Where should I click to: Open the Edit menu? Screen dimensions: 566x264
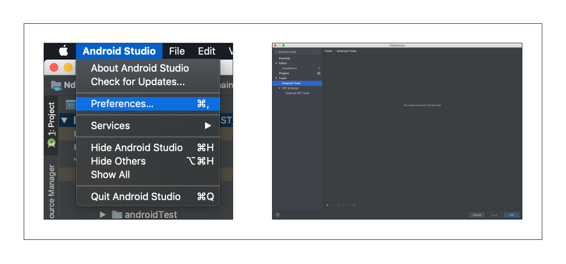206,51
